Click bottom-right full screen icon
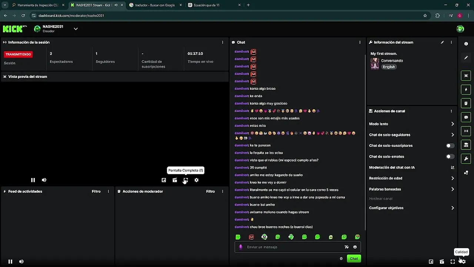 pyautogui.click(x=453, y=261)
